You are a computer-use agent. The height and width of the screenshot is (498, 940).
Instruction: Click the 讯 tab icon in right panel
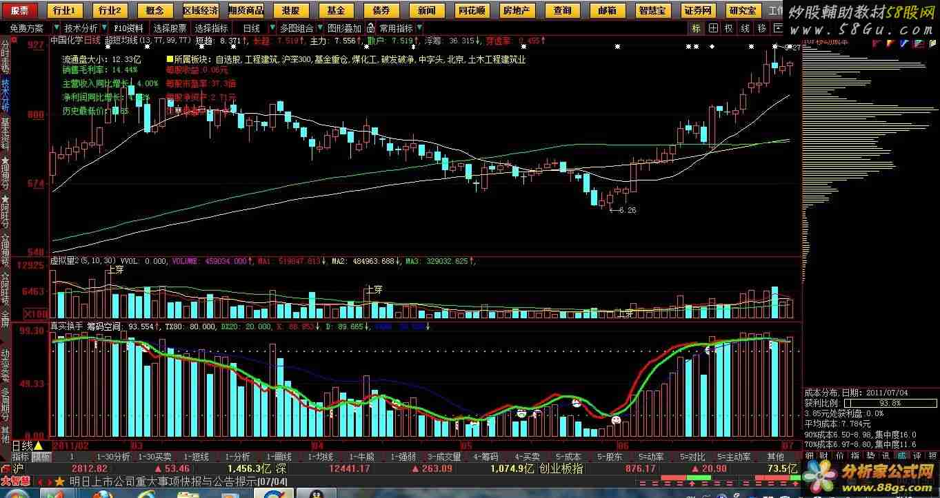[x=886, y=456]
